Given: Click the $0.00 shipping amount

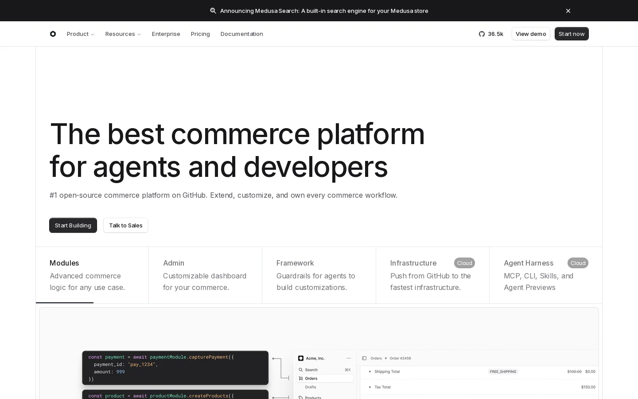Looking at the screenshot, I should [x=590, y=372].
